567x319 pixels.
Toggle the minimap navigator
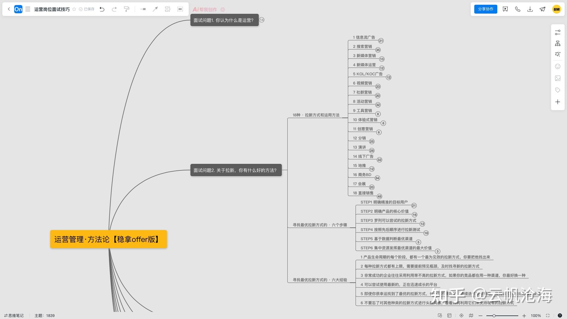(471, 315)
